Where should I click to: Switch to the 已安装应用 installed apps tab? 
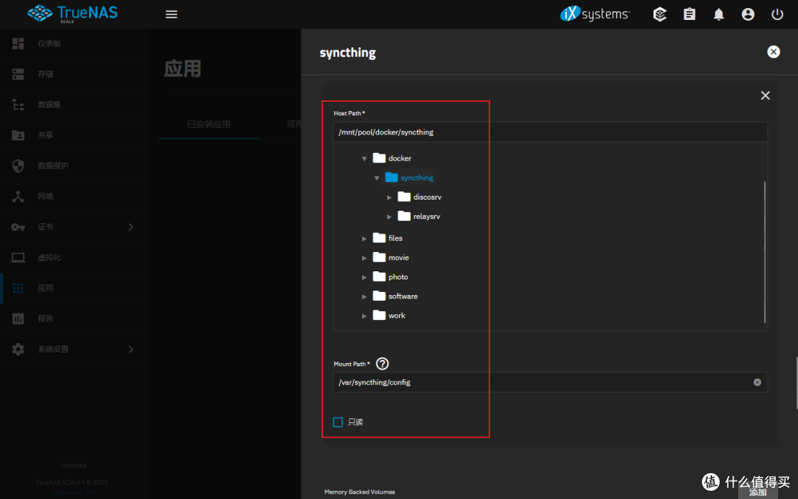point(208,124)
